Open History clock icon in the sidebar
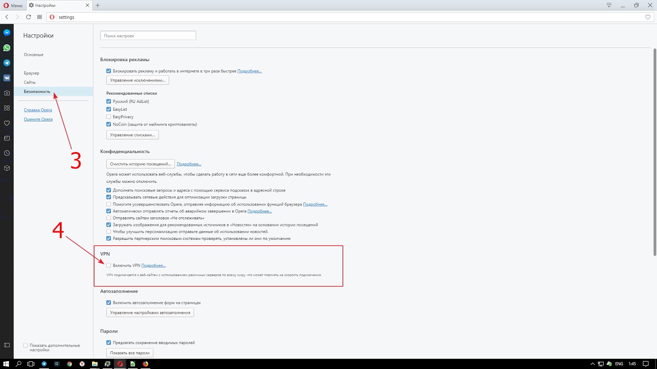 [x=7, y=153]
